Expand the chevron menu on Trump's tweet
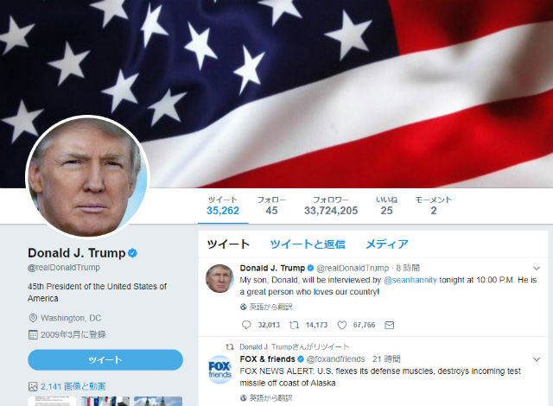553x406 pixels. [537, 268]
